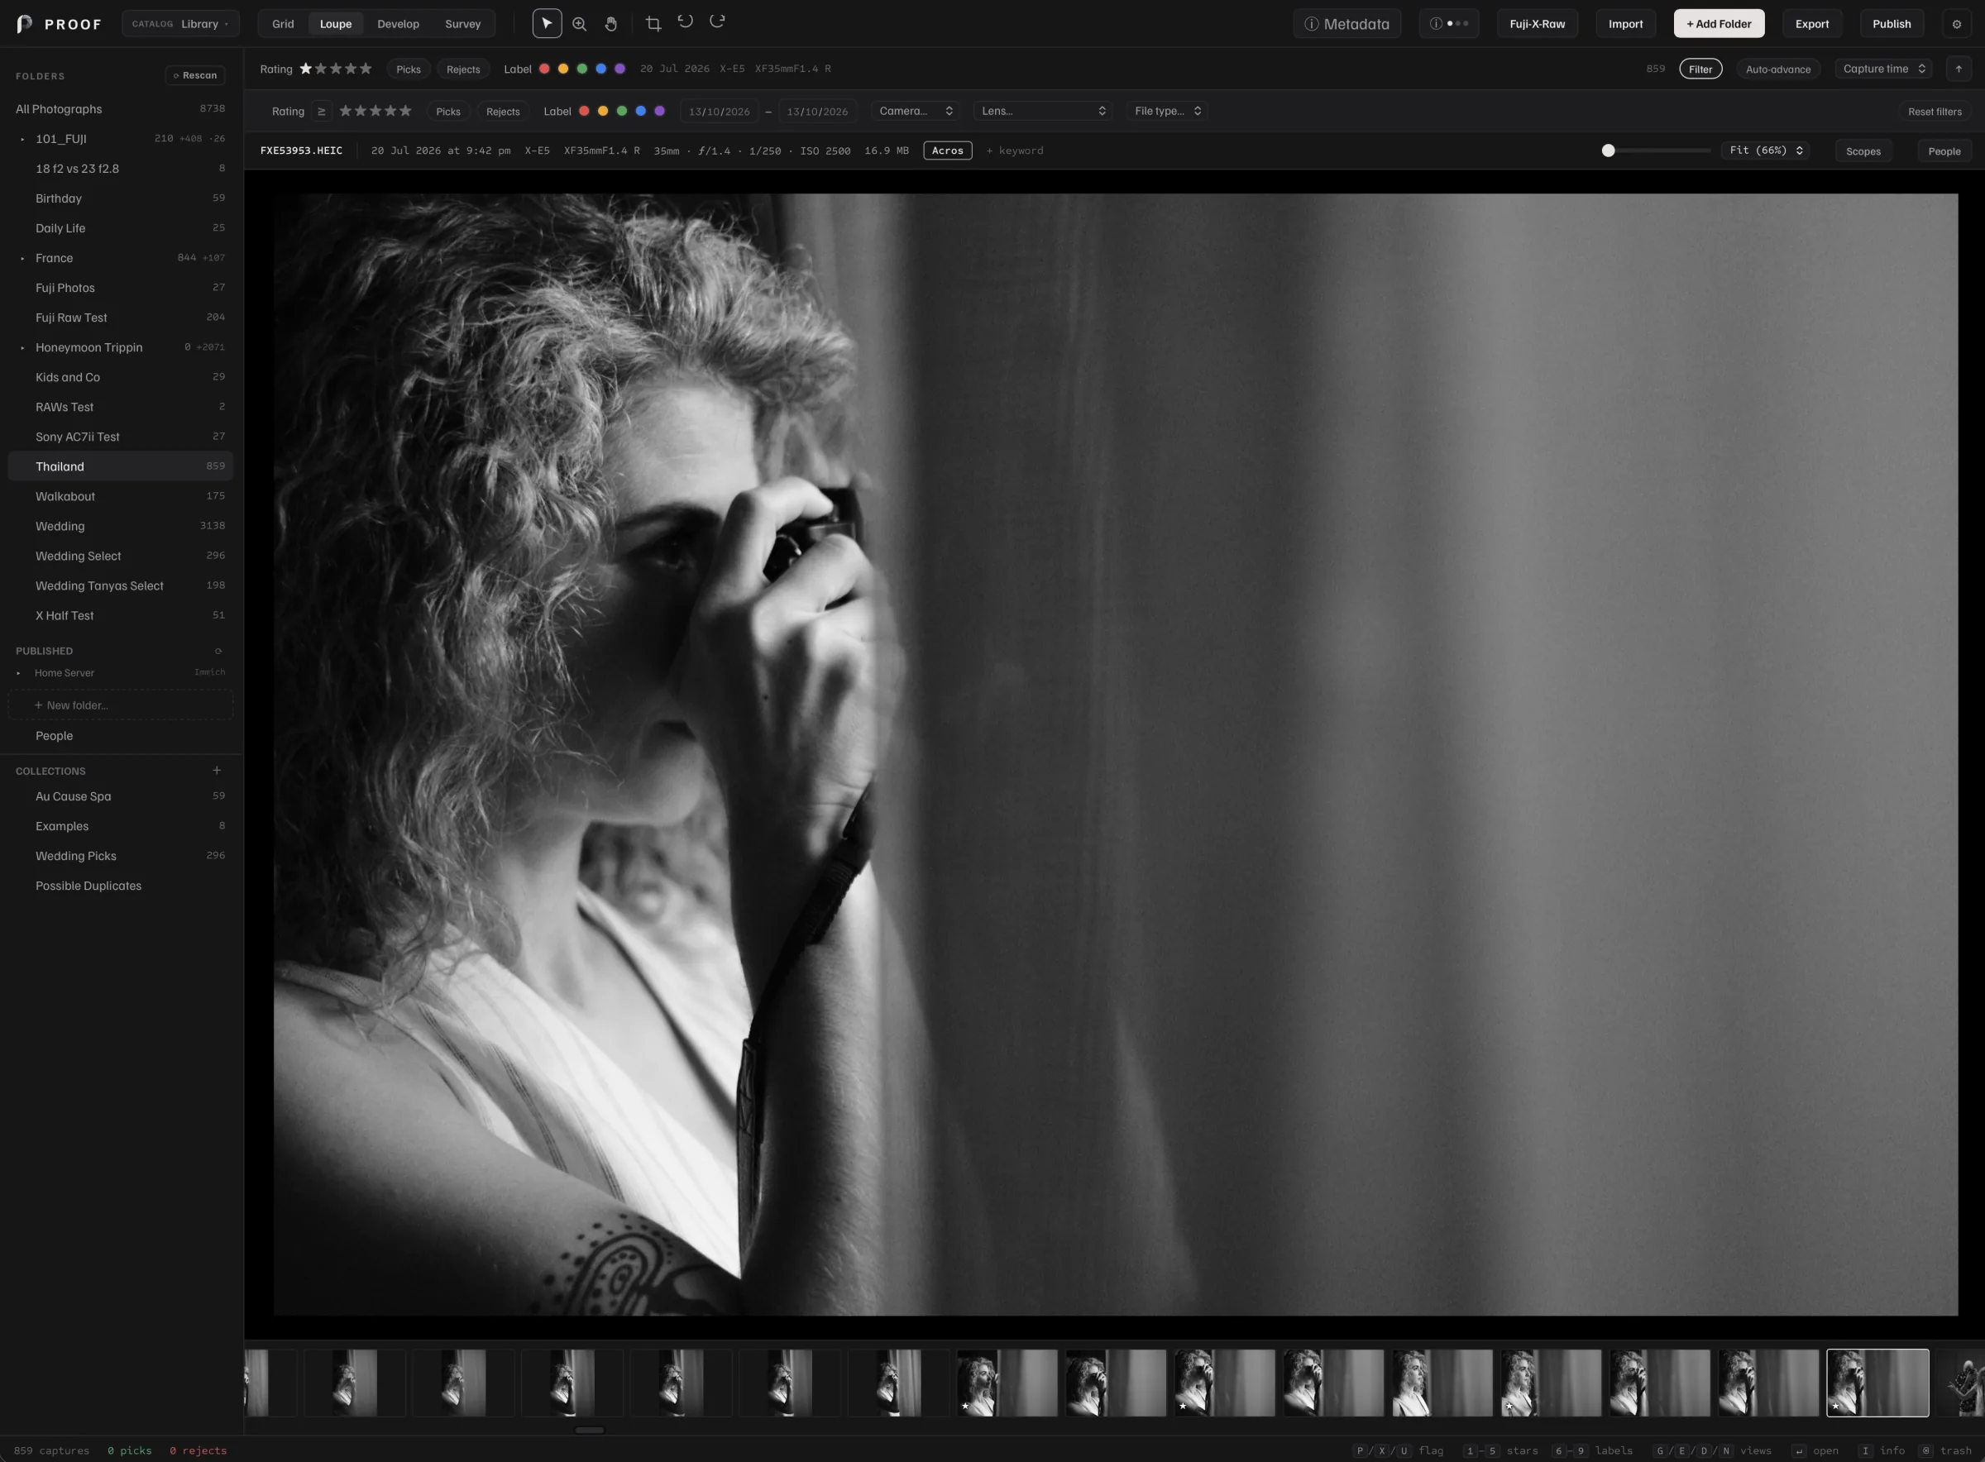Open the Camera filter dropdown
Image resolution: width=1985 pixels, height=1462 pixels.
[915, 112]
